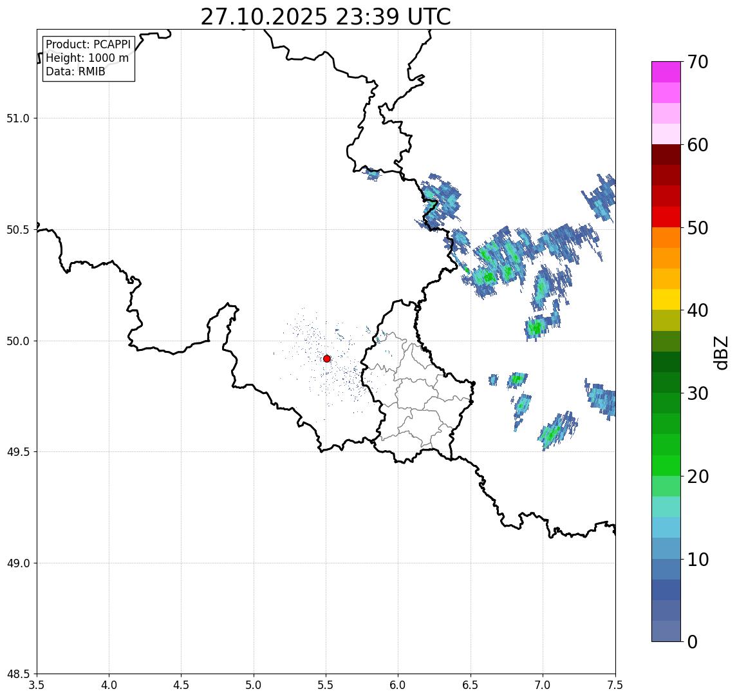Click the longitude axis label "5.0"
Image resolution: width=737 pixels, height=698 pixels.
pos(254,685)
